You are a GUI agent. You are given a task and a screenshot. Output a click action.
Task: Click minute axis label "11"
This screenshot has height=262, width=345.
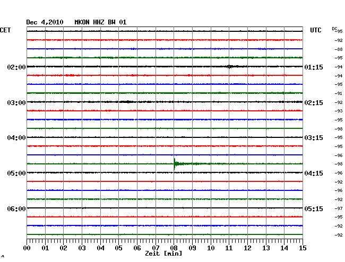229,248
